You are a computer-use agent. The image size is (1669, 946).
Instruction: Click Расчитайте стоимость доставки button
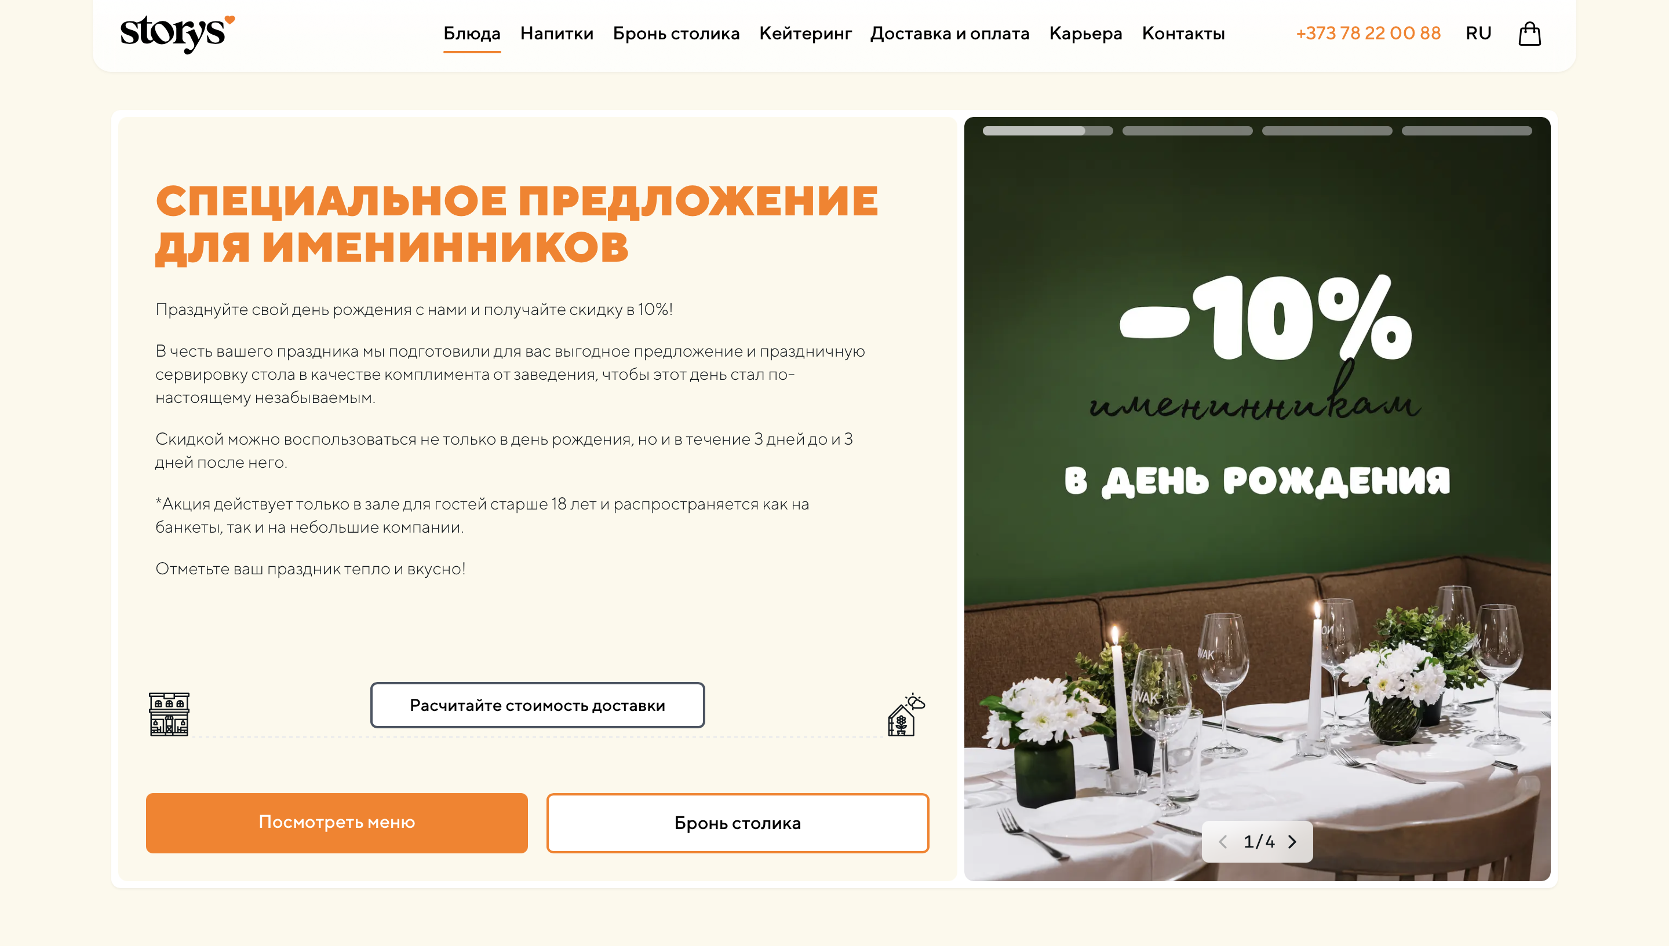pyautogui.click(x=538, y=705)
